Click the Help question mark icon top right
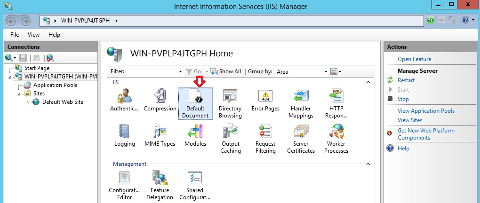480x203 pixels. [x=465, y=20]
